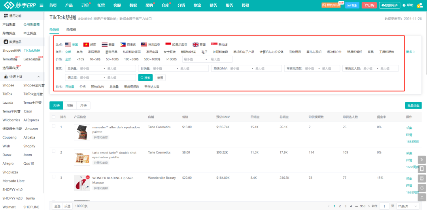Viewport: 427px width, 210px height.
Task: Collapse the 快速上货 sidebar section
Action: pyautogui.click(x=38, y=77)
